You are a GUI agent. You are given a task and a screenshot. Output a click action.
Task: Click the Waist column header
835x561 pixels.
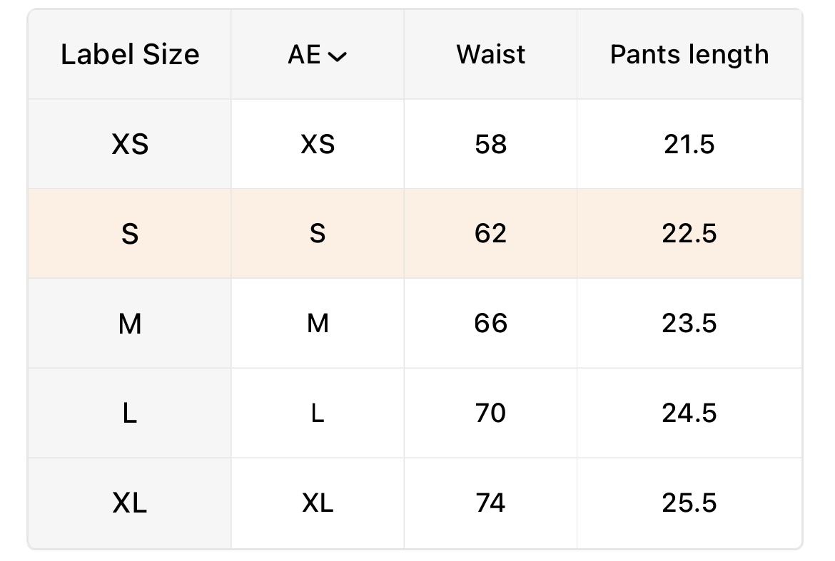click(490, 55)
